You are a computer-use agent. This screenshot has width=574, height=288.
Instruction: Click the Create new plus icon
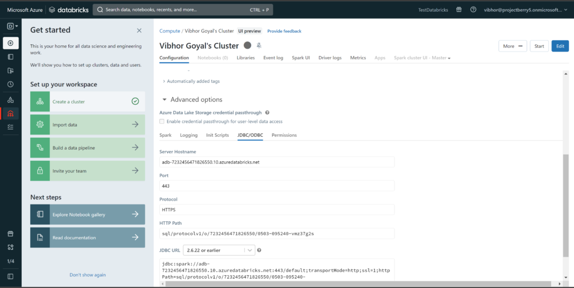(x=11, y=43)
